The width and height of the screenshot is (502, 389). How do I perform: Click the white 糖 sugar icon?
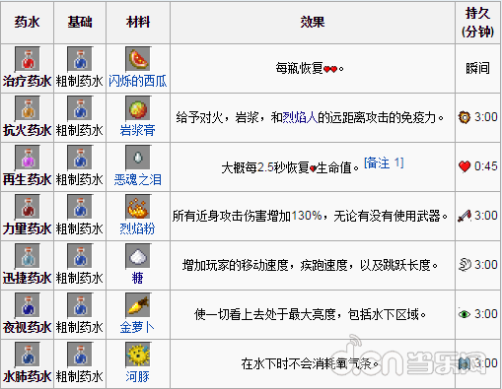pos(138,256)
